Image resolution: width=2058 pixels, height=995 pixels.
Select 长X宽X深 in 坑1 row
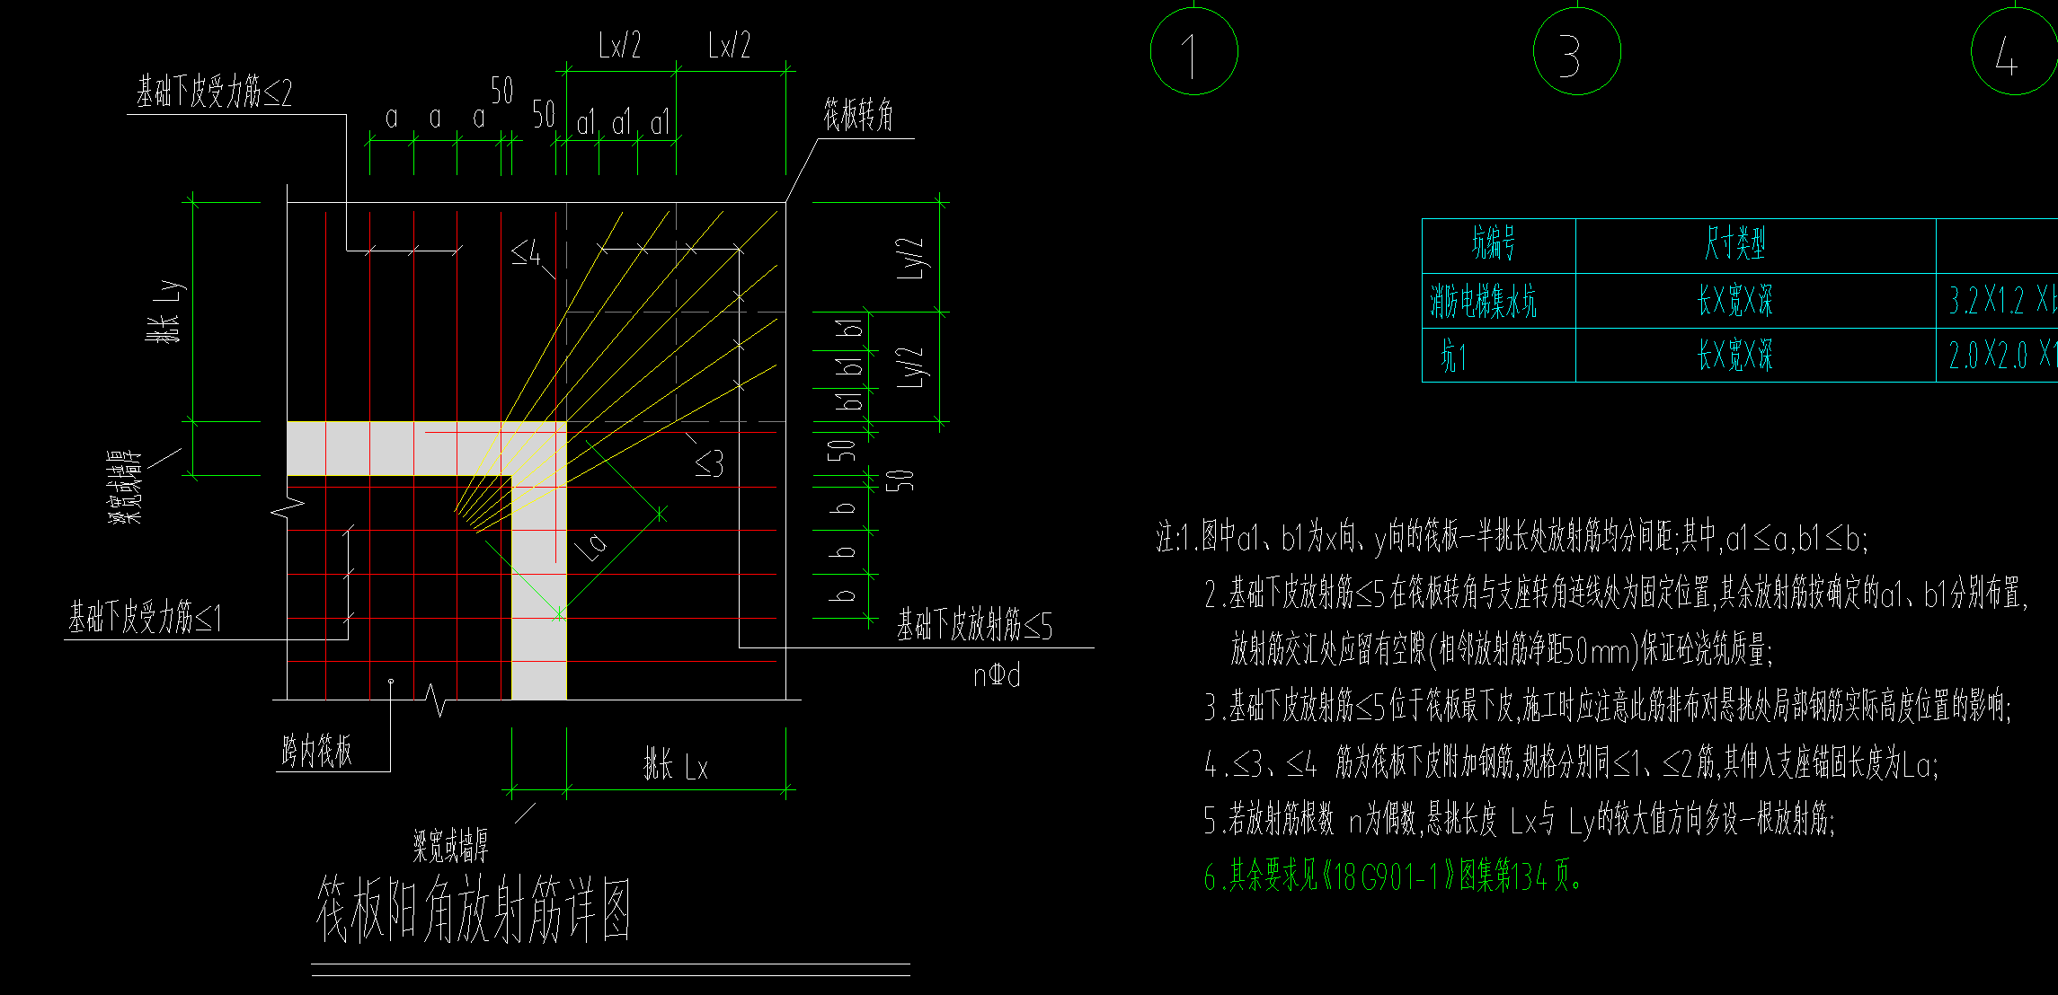(x=1734, y=357)
